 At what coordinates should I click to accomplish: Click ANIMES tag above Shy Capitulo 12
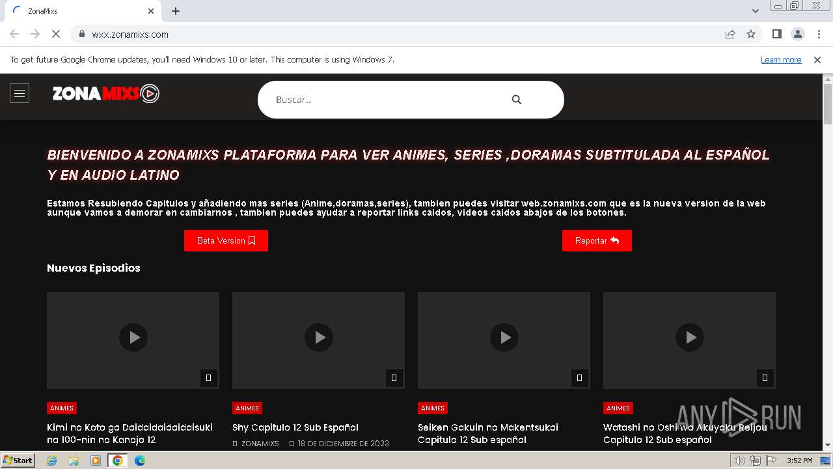pyautogui.click(x=247, y=408)
